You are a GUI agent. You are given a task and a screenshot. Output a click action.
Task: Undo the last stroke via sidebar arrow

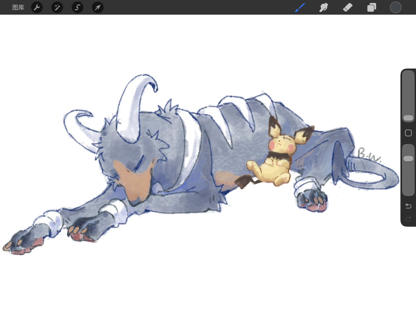pos(408,206)
